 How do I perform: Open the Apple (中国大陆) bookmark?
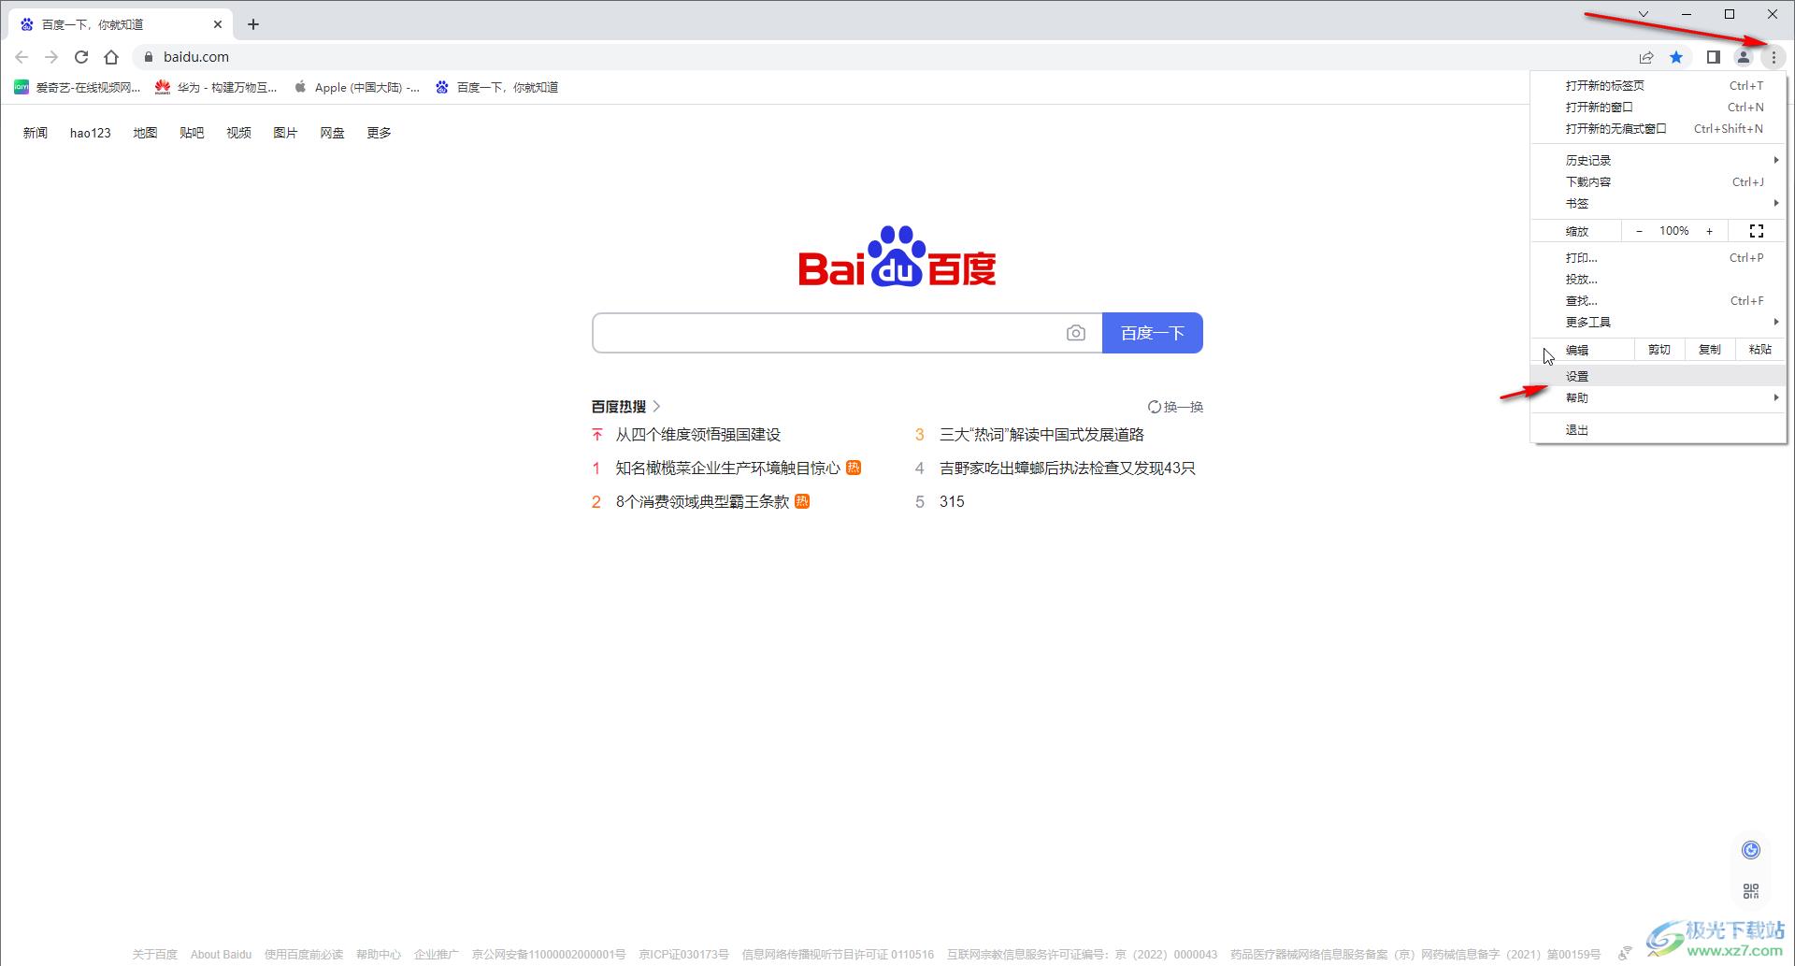356,87
